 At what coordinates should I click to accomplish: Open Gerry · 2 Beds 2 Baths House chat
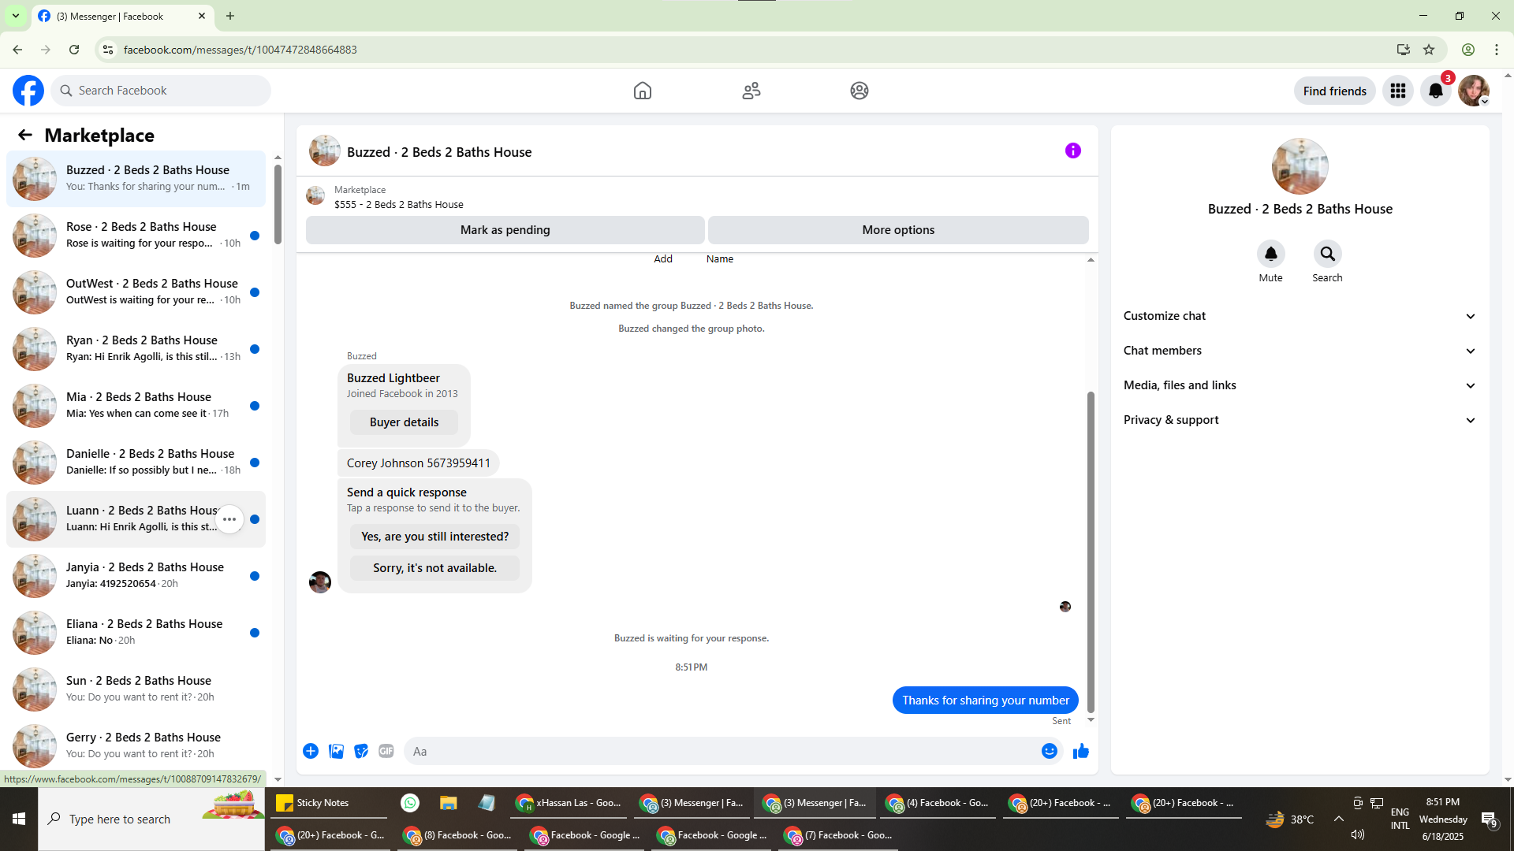tap(136, 745)
